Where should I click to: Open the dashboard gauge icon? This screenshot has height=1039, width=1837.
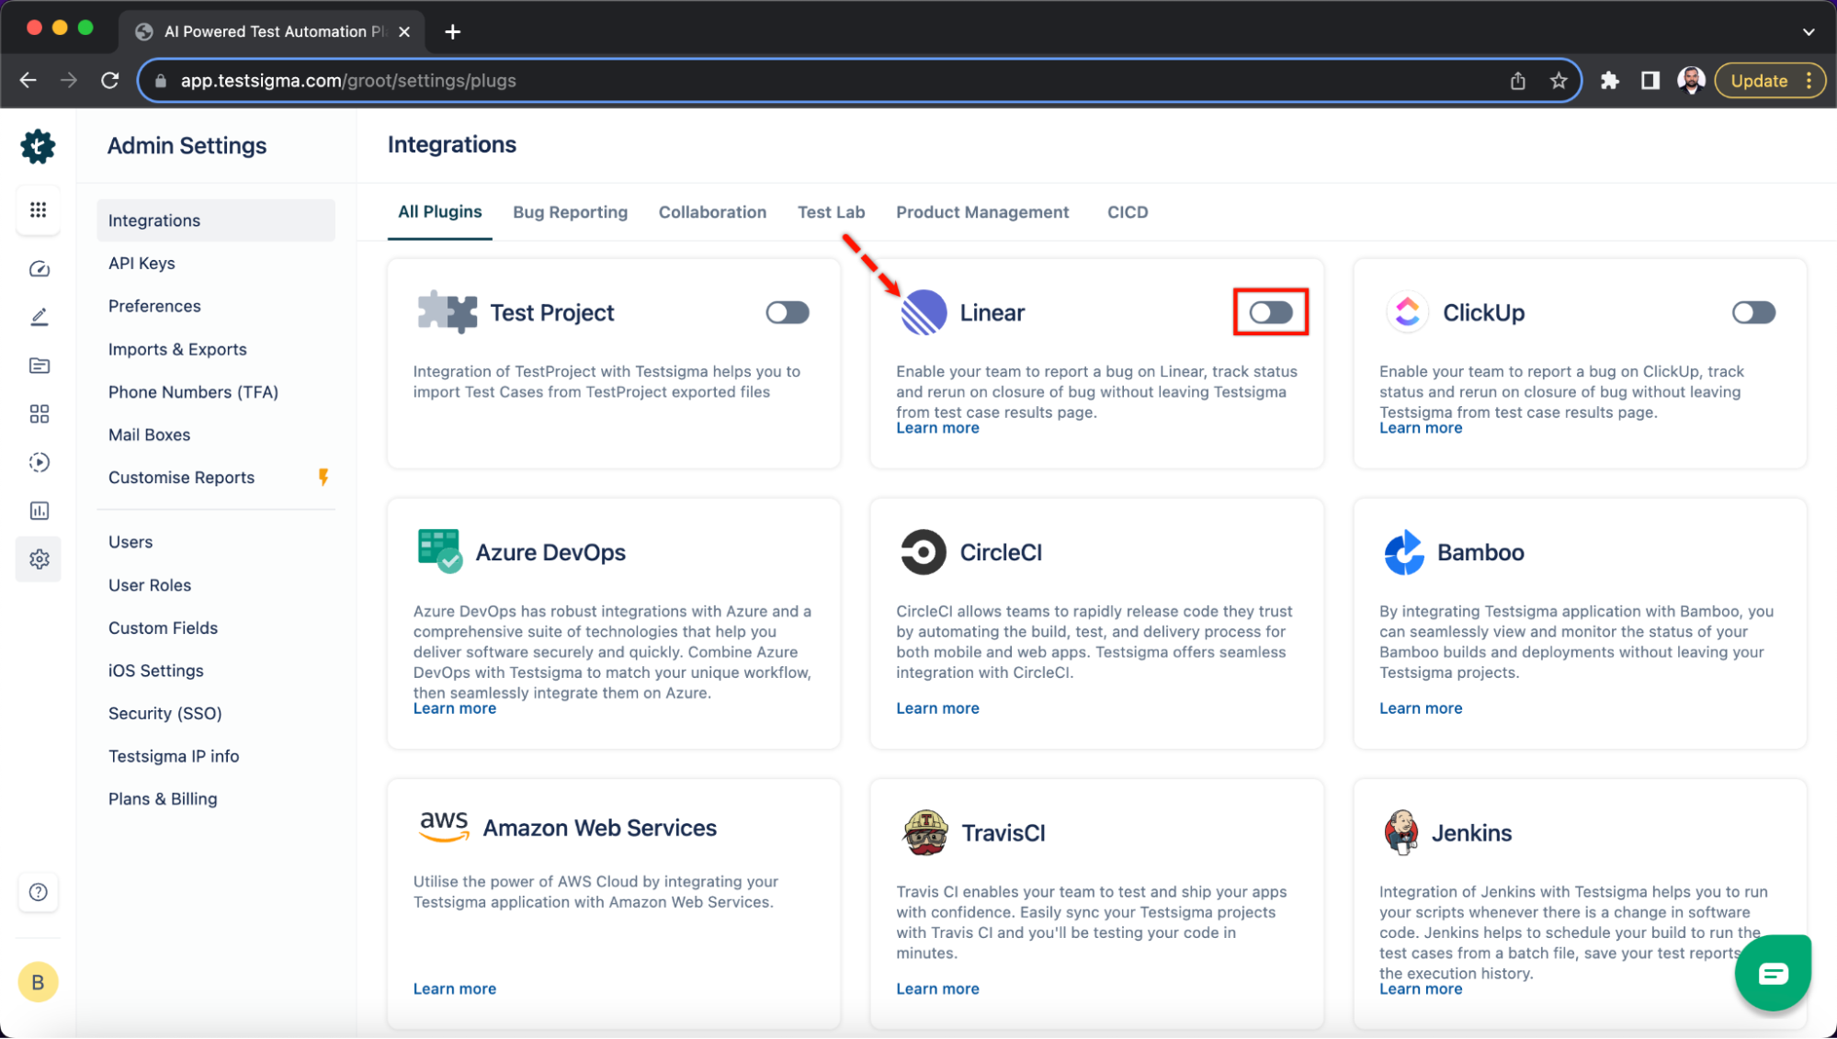click(39, 269)
